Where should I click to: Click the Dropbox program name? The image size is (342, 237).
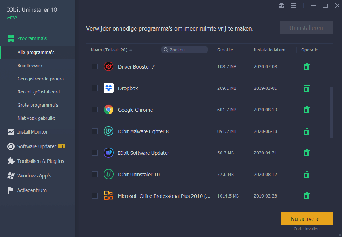pyautogui.click(x=128, y=88)
